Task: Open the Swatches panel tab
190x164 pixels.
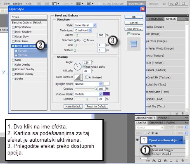Action: click(156, 19)
